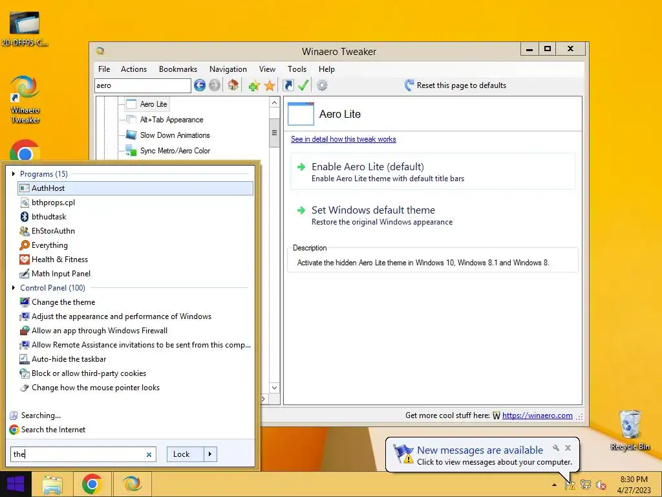
Task: Click the Action Center flag tray icon
Action: 570,485
